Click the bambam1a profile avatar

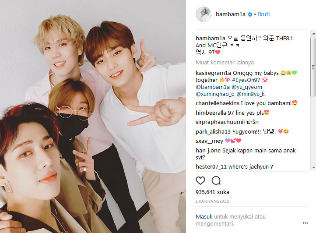tap(204, 14)
